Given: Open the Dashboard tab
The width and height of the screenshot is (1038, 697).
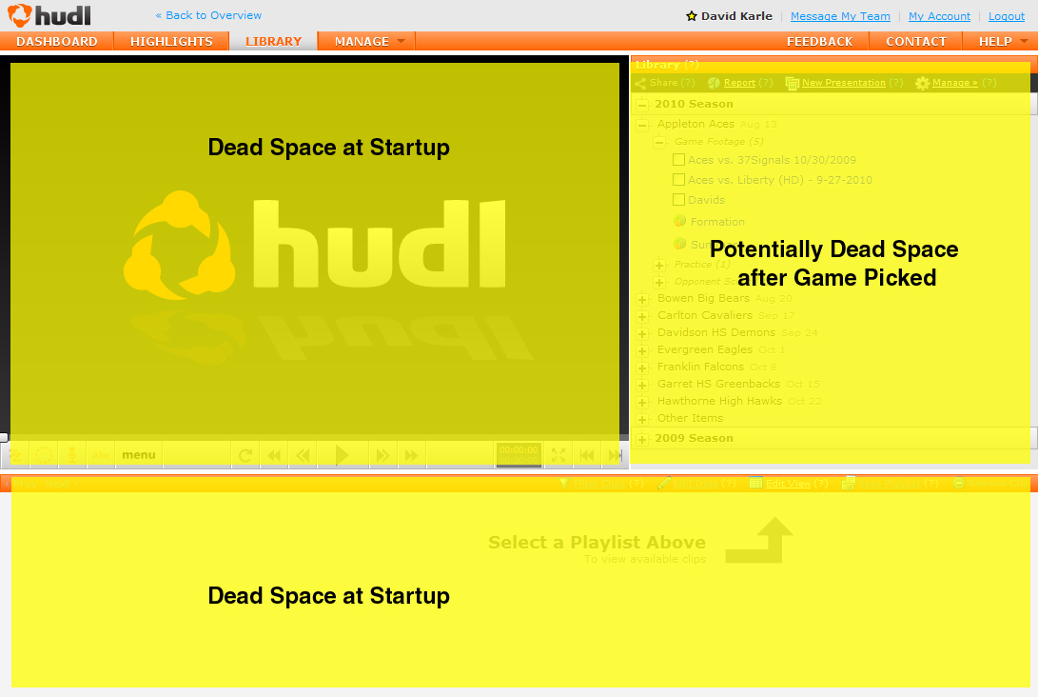Looking at the screenshot, I should pyautogui.click(x=57, y=41).
